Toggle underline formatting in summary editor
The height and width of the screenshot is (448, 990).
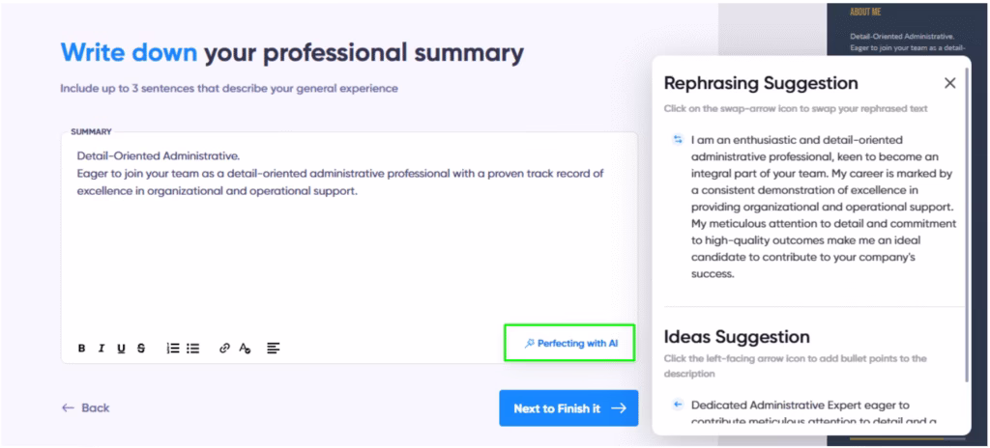121,348
